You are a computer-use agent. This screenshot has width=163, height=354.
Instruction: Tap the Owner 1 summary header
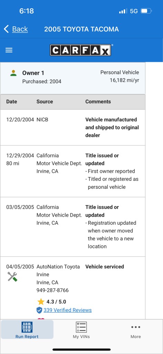tap(72, 77)
